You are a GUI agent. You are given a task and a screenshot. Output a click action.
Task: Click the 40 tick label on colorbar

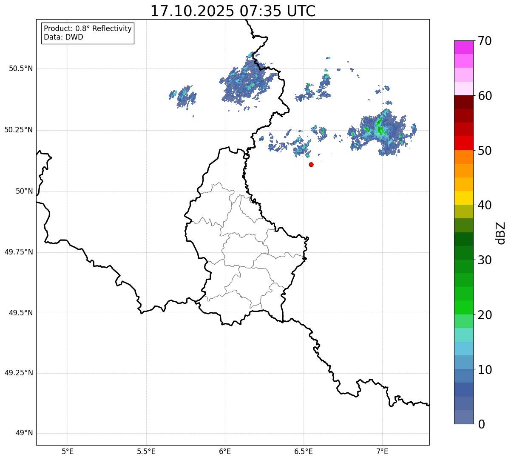pyautogui.click(x=485, y=205)
